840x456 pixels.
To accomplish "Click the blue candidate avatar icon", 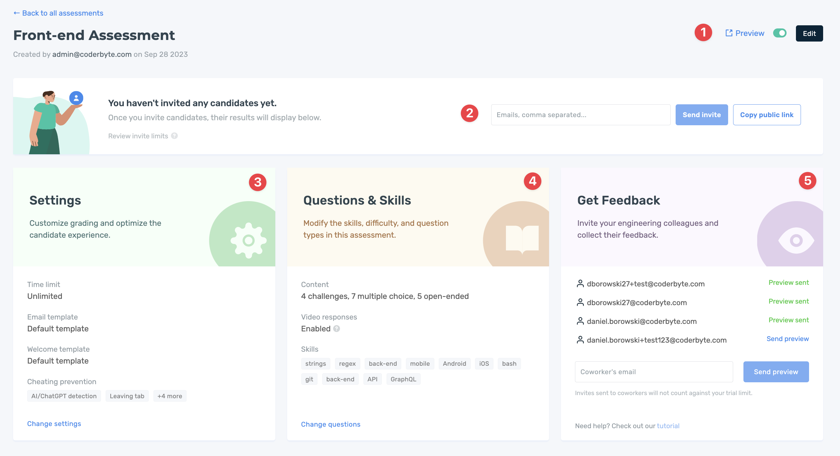I will [76, 98].
